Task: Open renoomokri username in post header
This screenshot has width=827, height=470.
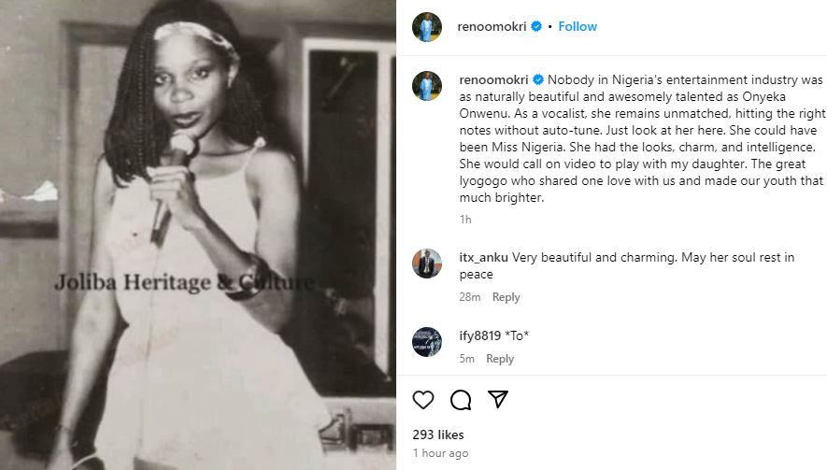Action: (492, 27)
